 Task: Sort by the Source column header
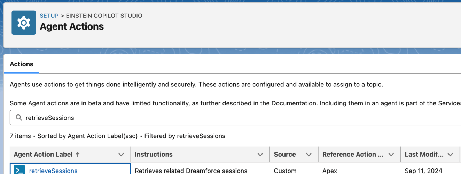click(285, 155)
